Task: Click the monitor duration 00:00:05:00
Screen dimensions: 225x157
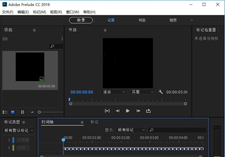Action: (177, 92)
